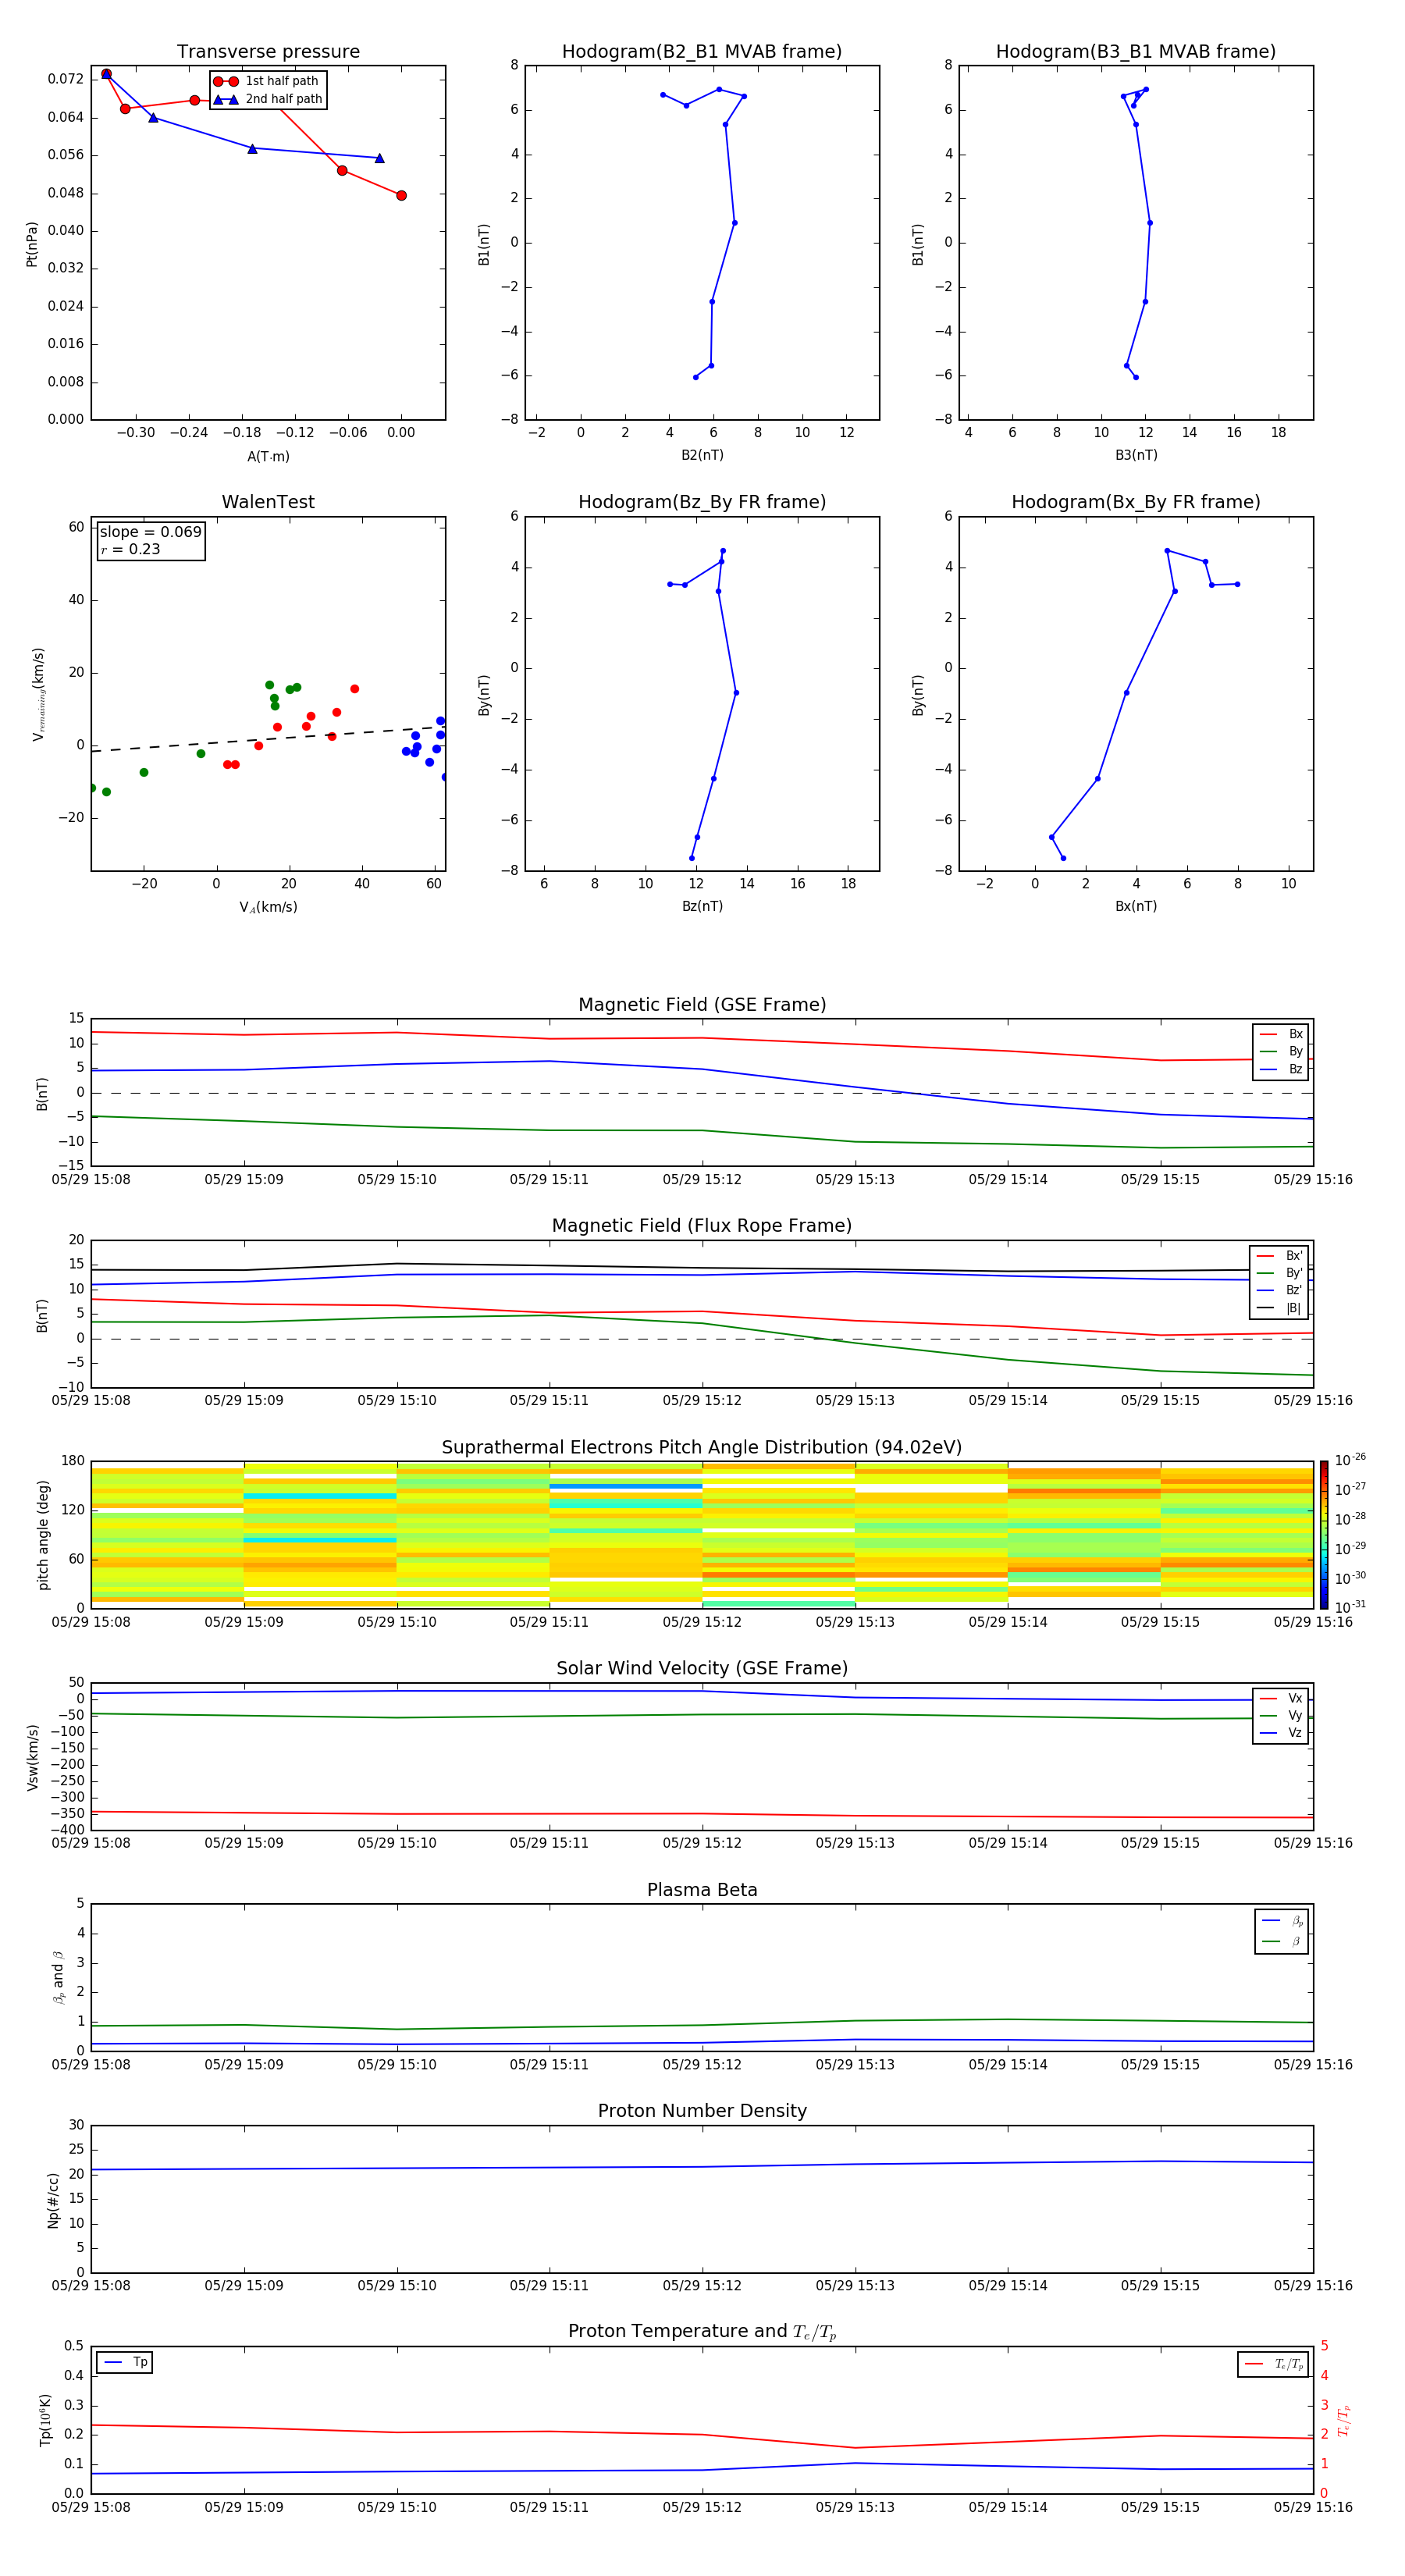
Task: Select Vz legend entry in Solar Wind panel
Action: click(x=1281, y=1733)
